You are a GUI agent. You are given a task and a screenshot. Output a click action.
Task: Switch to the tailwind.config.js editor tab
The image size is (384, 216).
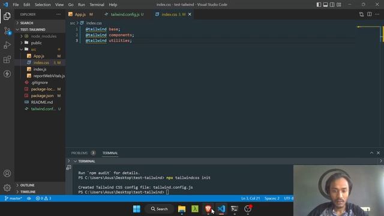coord(124,14)
